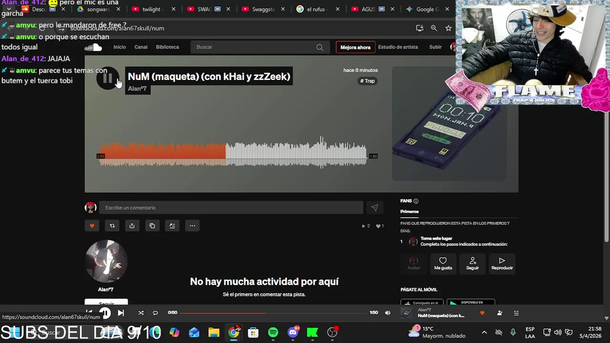Screen dimensions: 610x343
Task: Open the browser zoom magnifier icon
Action: tap(434, 28)
